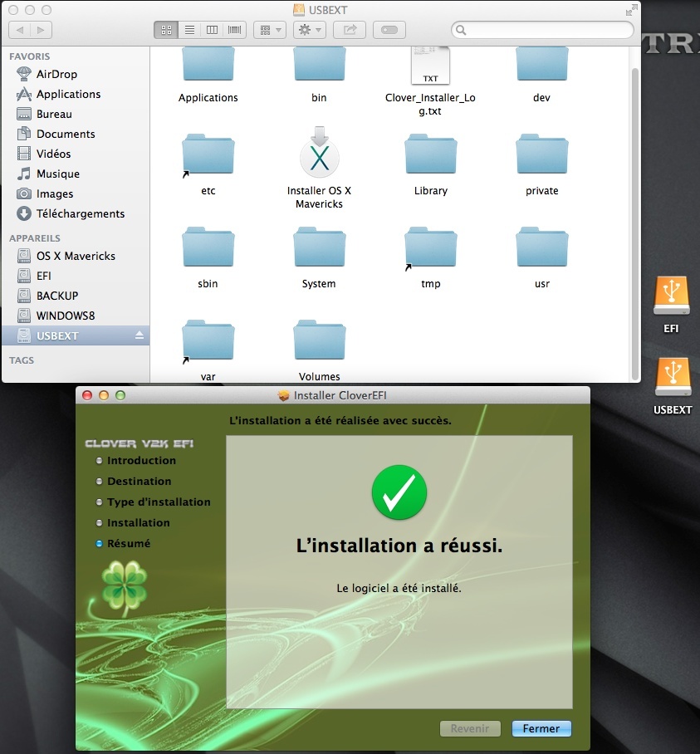Click the APPAREILS sidebar heading

click(x=35, y=238)
